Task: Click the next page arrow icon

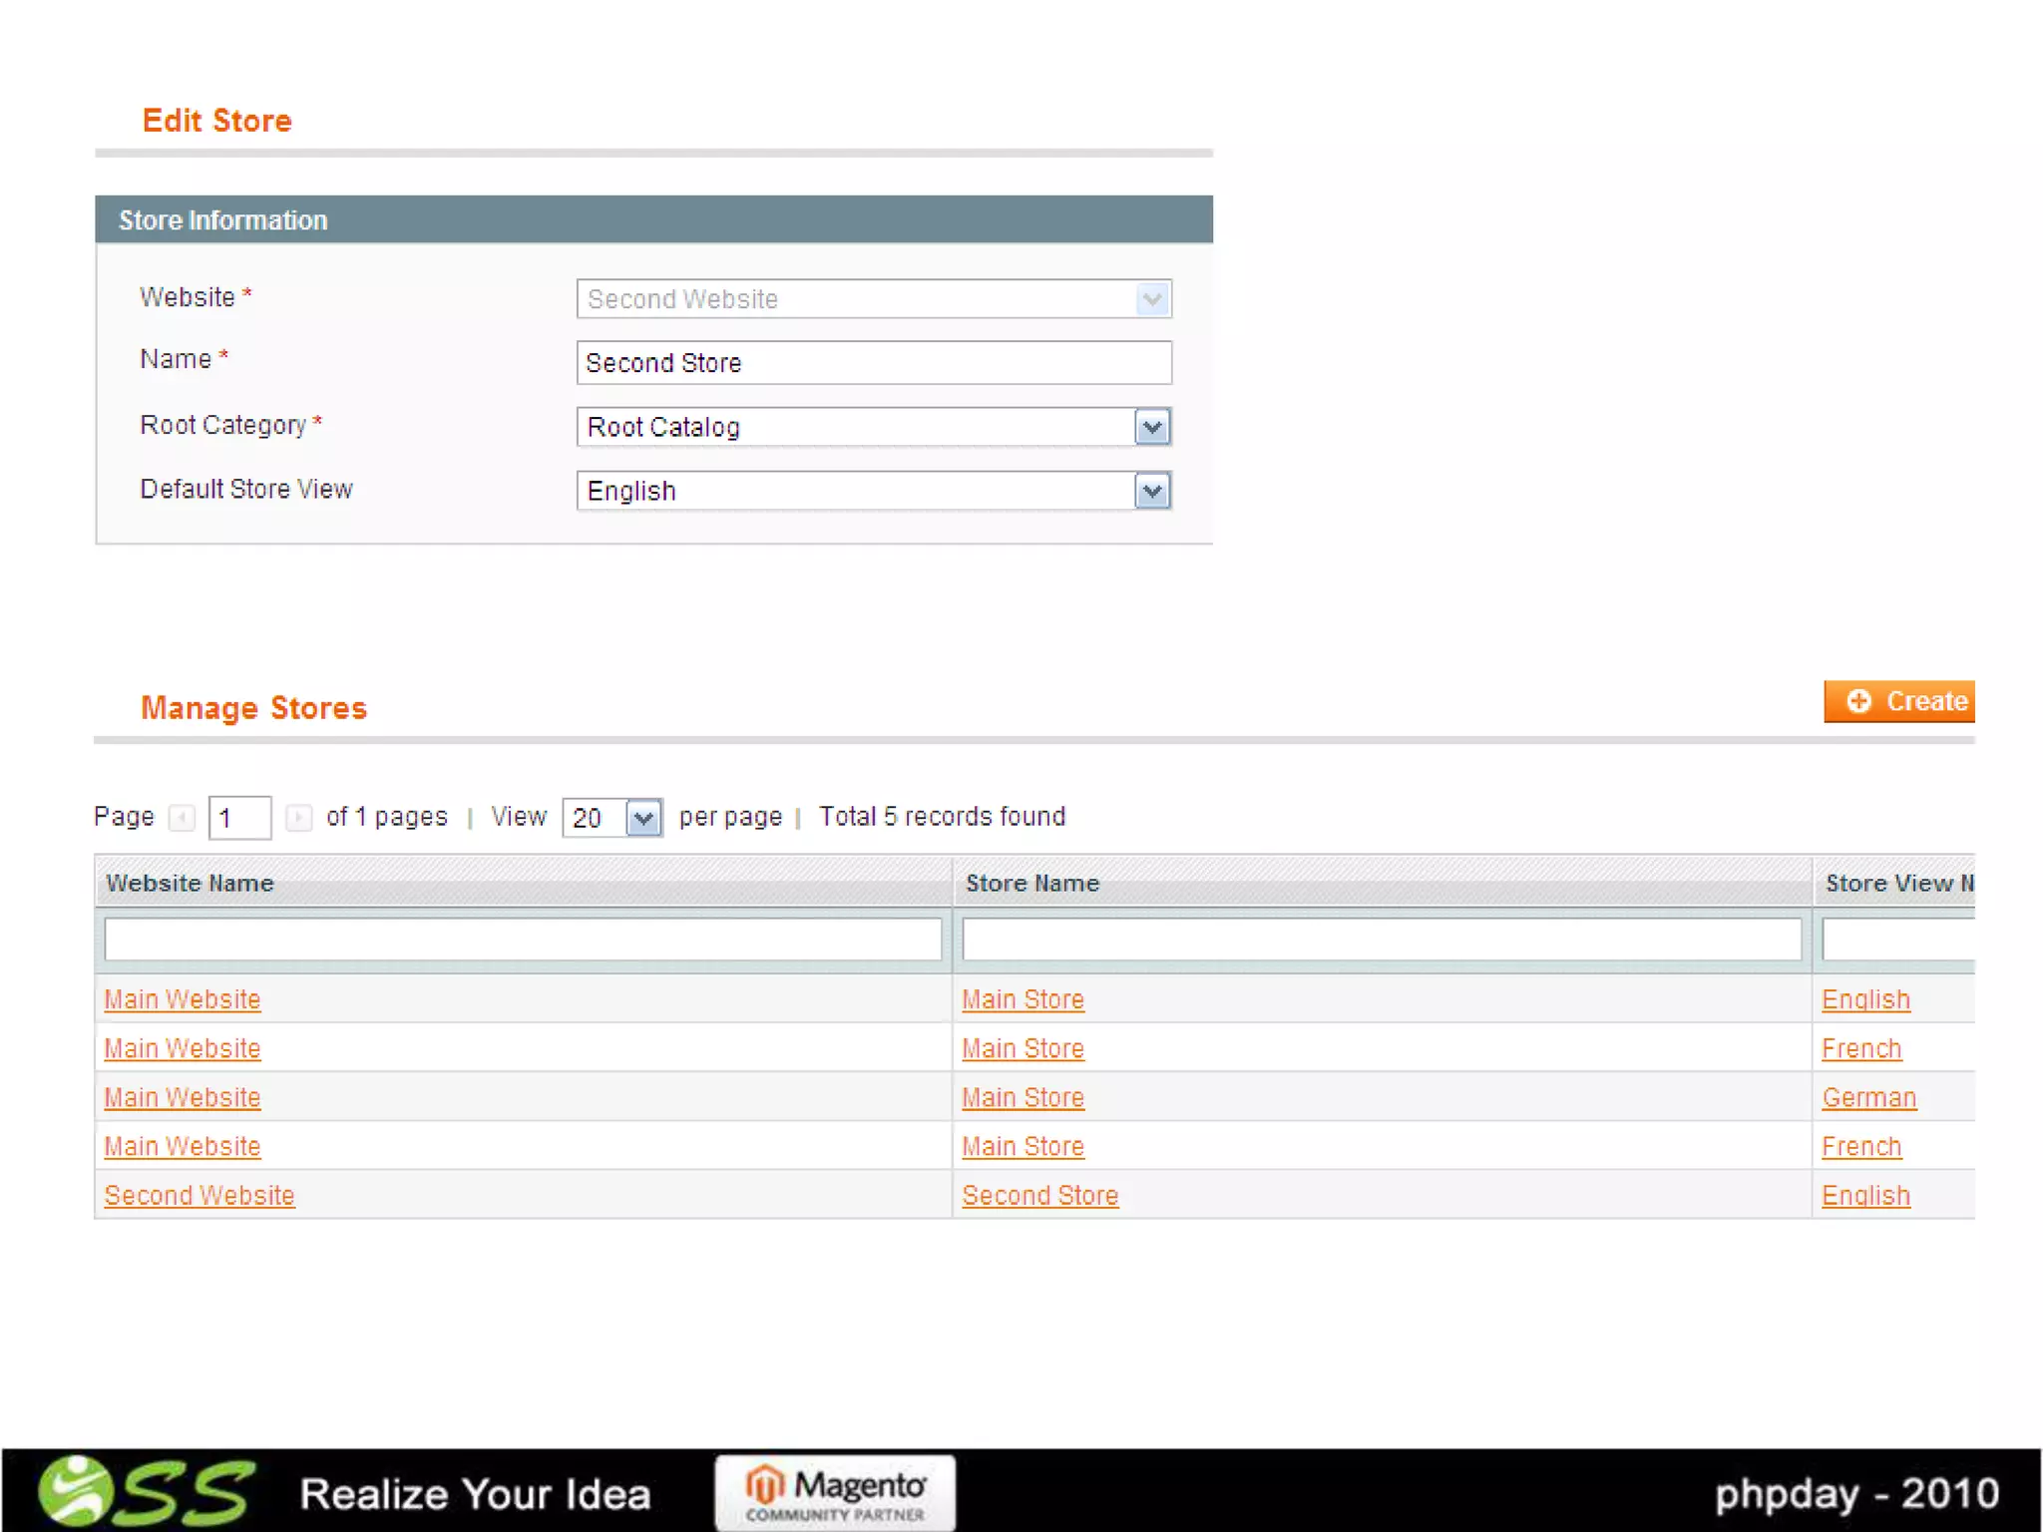Action: point(297,818)
